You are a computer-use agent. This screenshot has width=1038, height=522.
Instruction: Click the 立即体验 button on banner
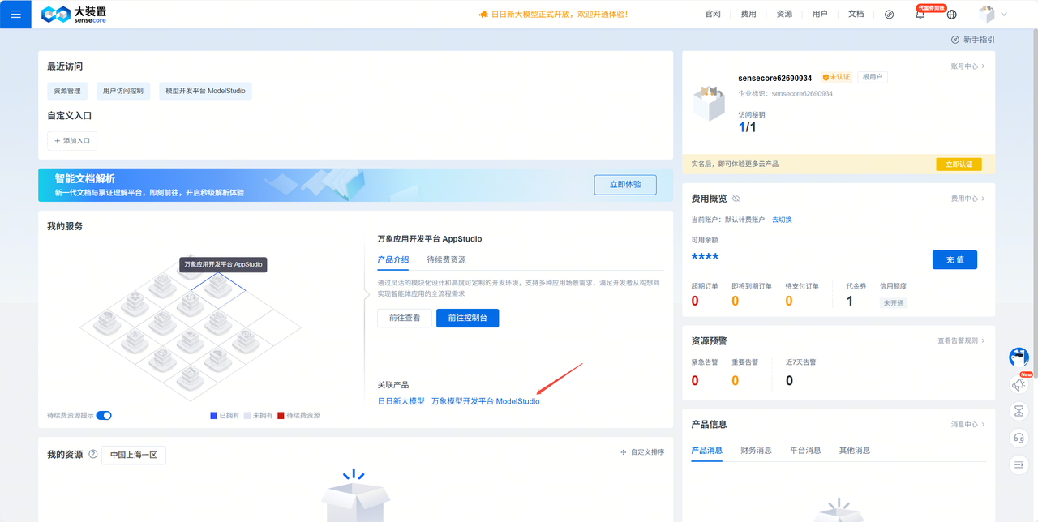pyautogui.click(x=625, y=185)
